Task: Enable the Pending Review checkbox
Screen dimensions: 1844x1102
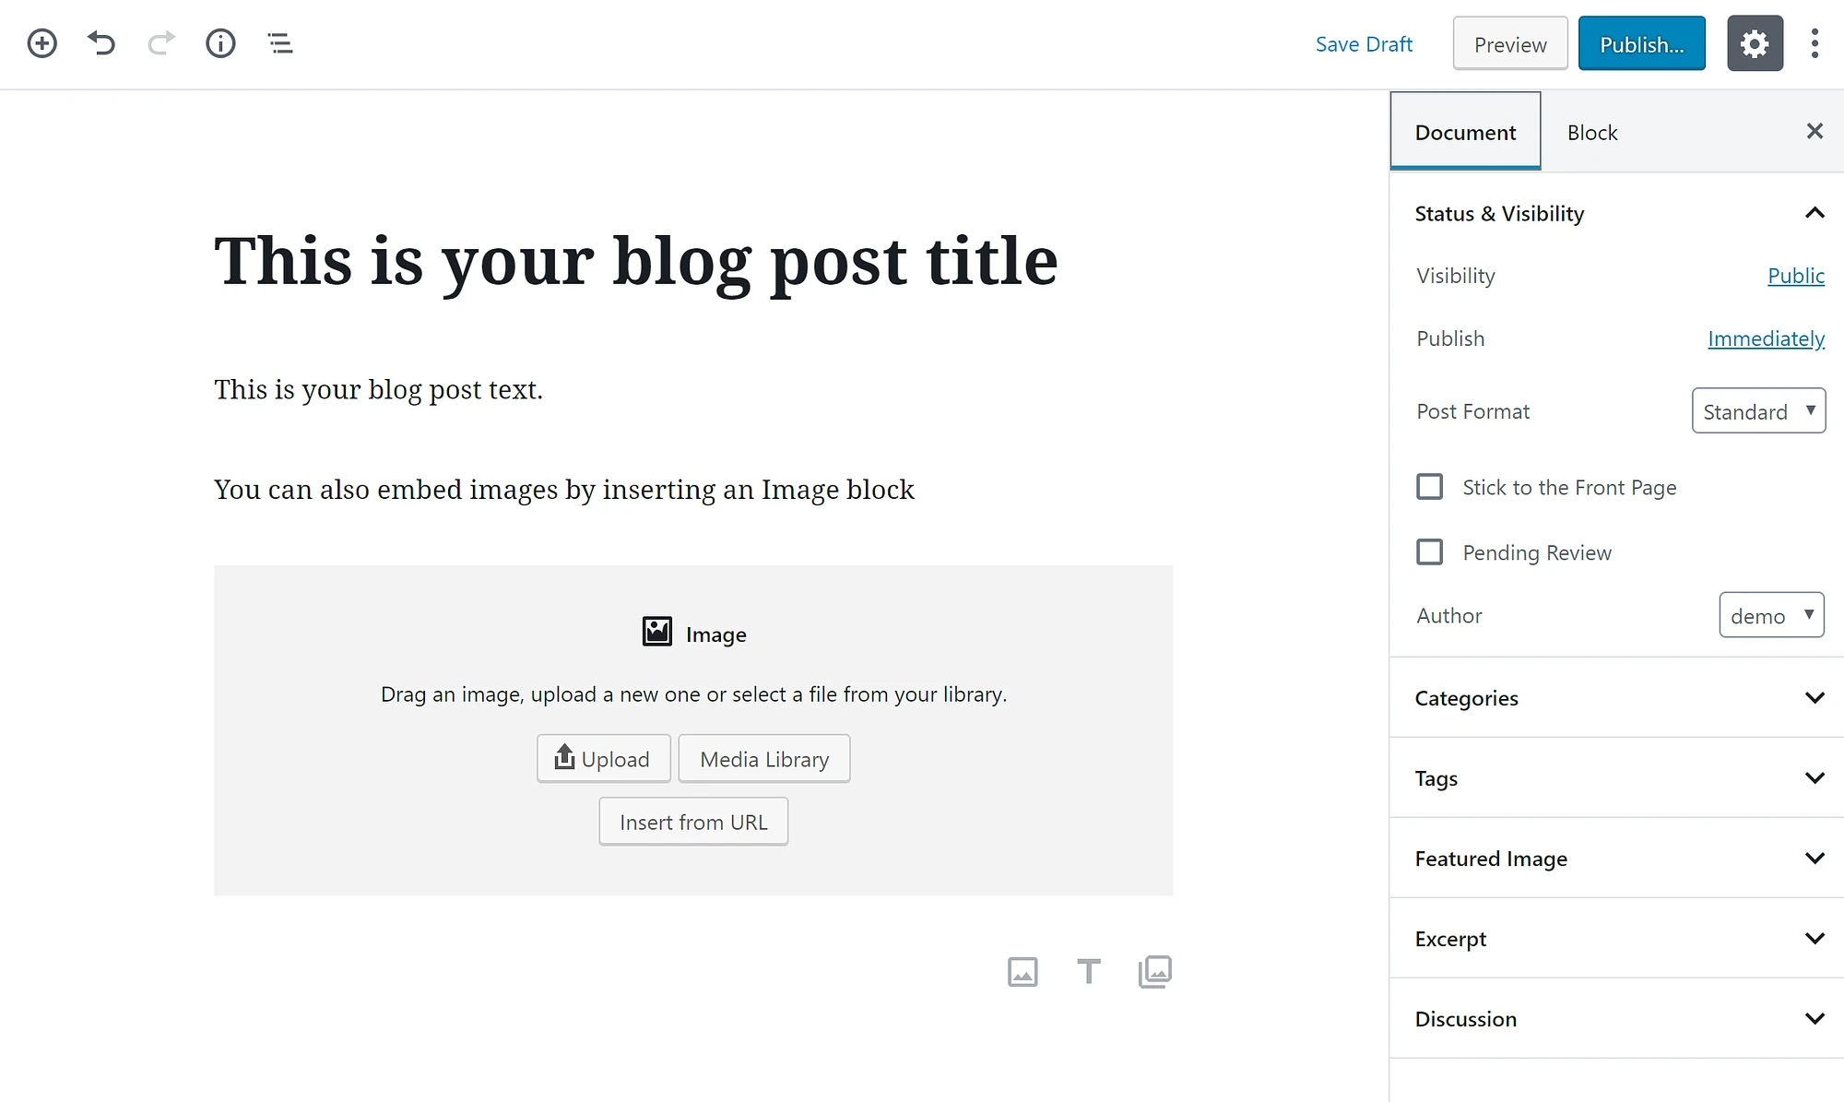Action: pos(1429,551)
